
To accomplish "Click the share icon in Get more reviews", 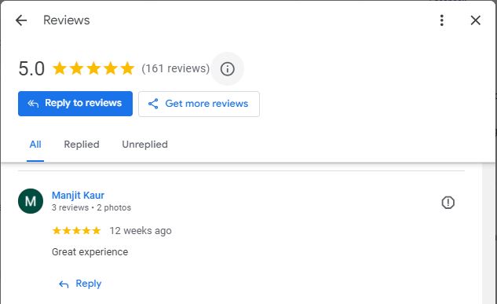I will pos(153,104).
